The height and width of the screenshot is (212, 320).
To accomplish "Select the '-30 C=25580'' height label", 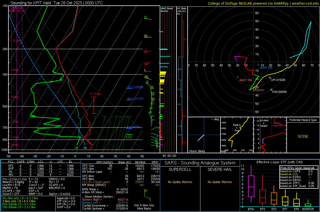I will 135,87.
